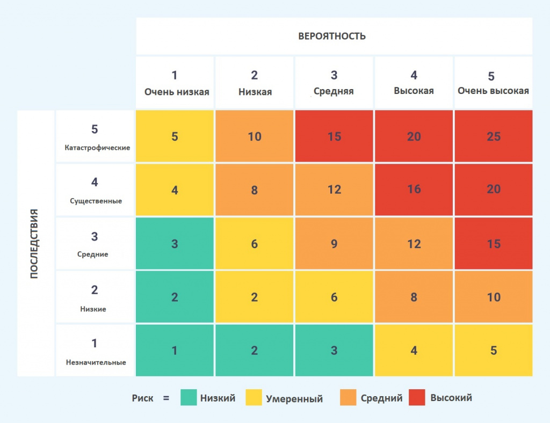The height and width of the screenshot is (423, 550).
Task: Select the Очень низкая column header
Action: pyautogui.click(x=175, y=83)
